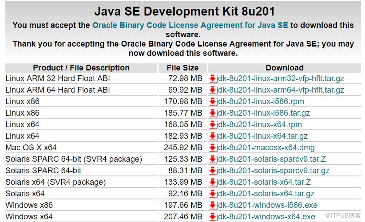Download jdk-8u201-linux-x64.tar.gz file
This screenshot has width=365, height=222.
[x=262, y=136]
